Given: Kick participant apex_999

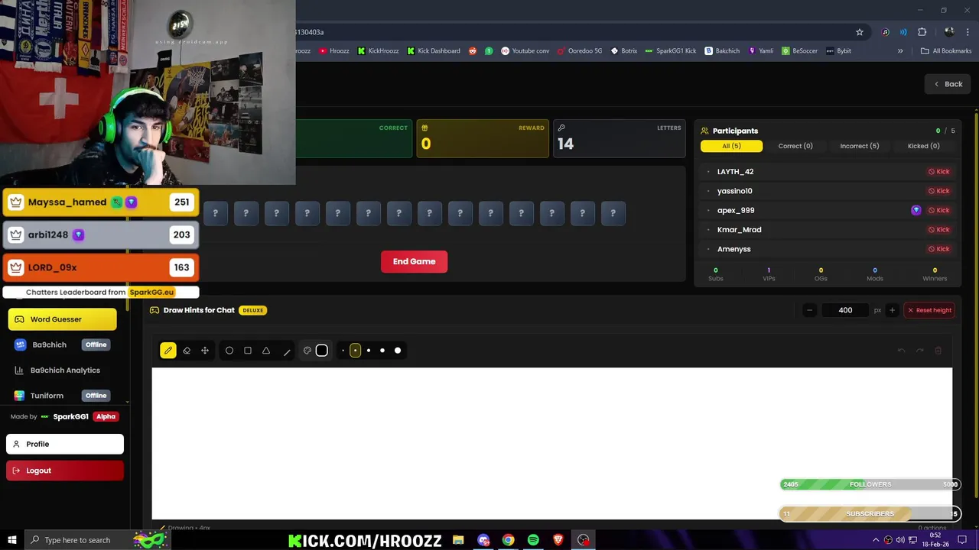Looking at the screenshot, I should (938, 210).
